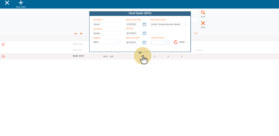Click the SRA column header
Viewport: 279px width, 136px height.
point(196,33)
